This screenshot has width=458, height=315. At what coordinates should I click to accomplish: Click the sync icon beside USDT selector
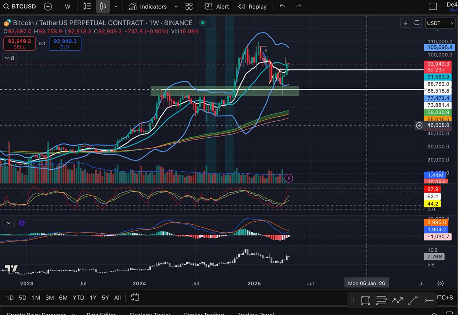(417, 23)
